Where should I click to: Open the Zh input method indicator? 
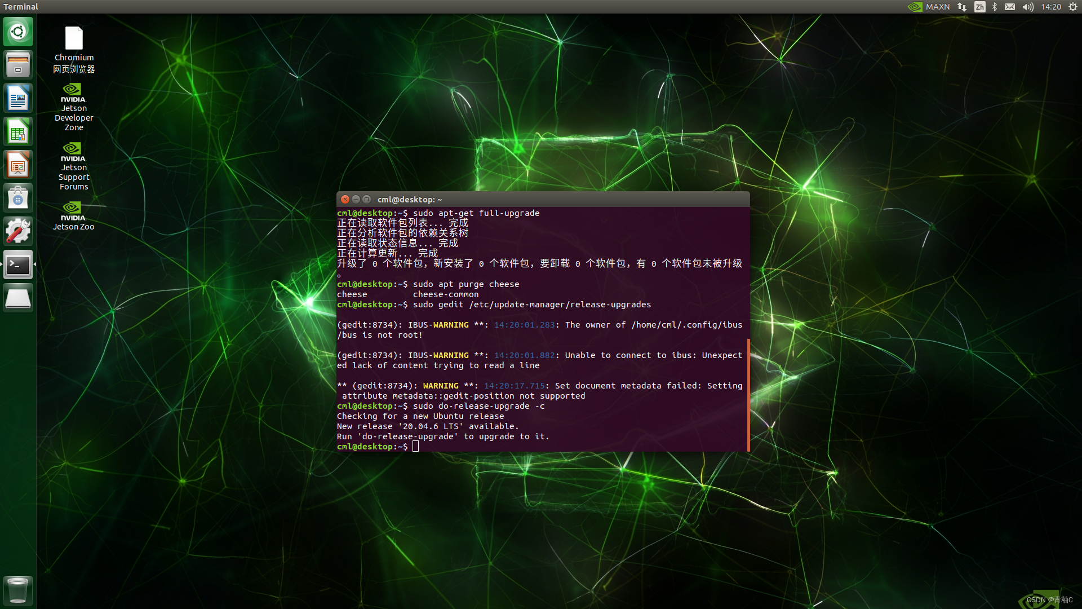980,7
